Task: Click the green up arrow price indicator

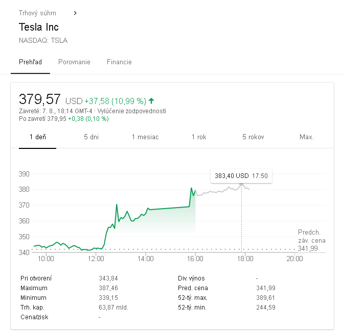Action: coord(151,101)
